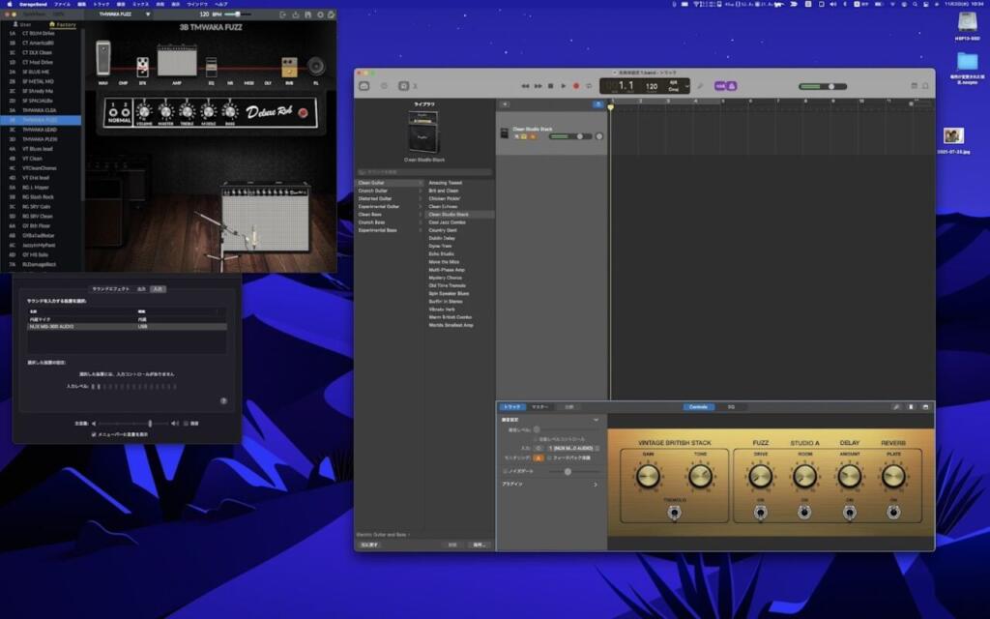Select the EQ pedal in the chain
990x619 pixels.
pyautogui.click(x=212, y=68)
